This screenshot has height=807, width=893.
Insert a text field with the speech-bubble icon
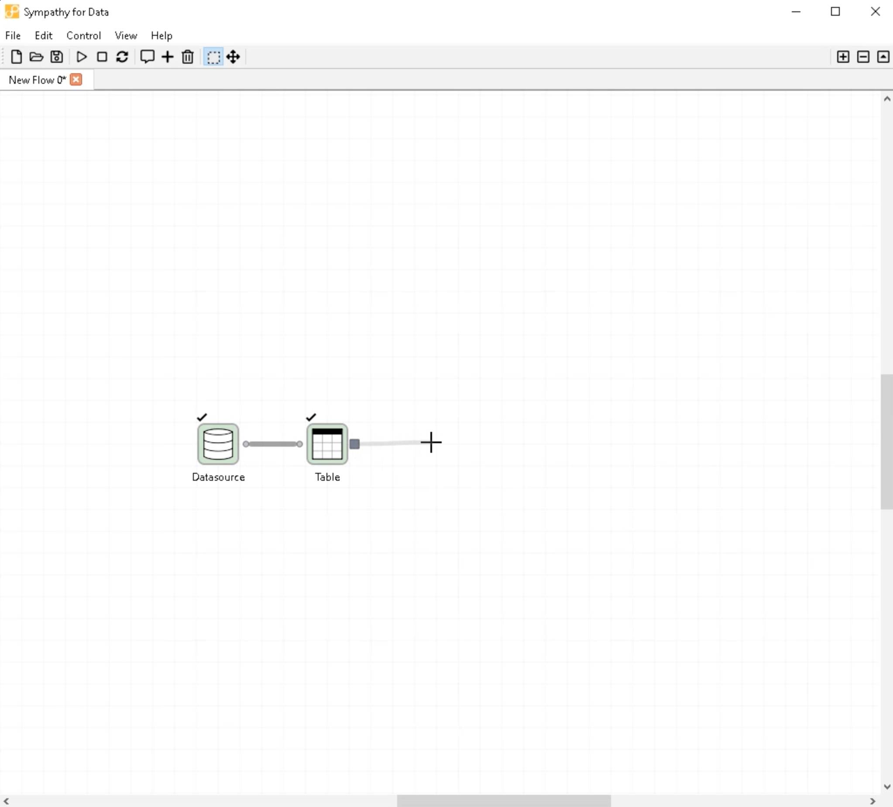147,57
